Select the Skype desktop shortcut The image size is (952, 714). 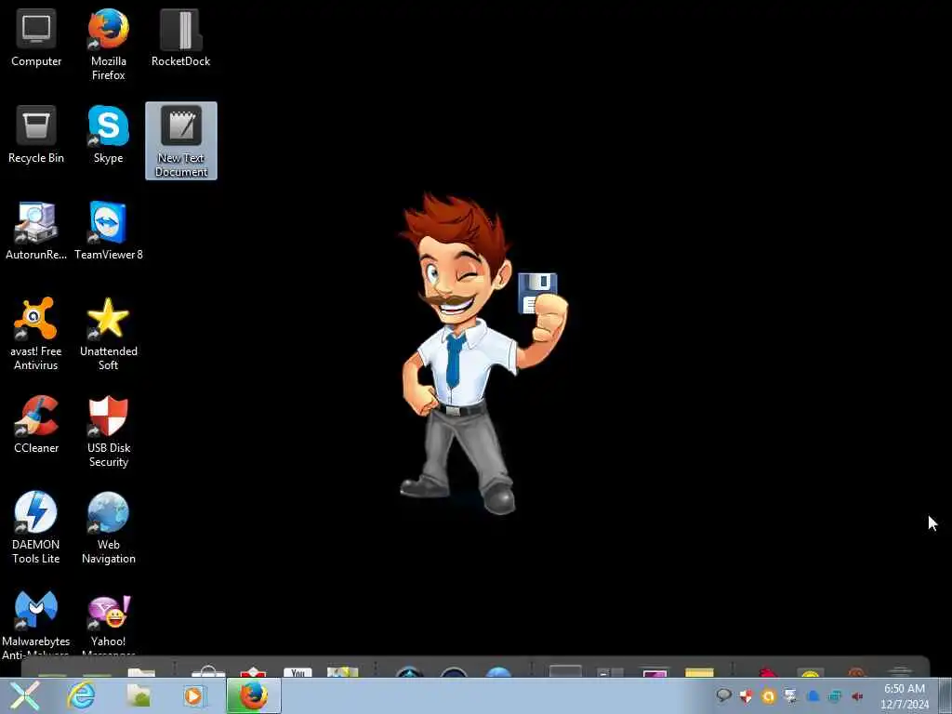tap(108, 135)
